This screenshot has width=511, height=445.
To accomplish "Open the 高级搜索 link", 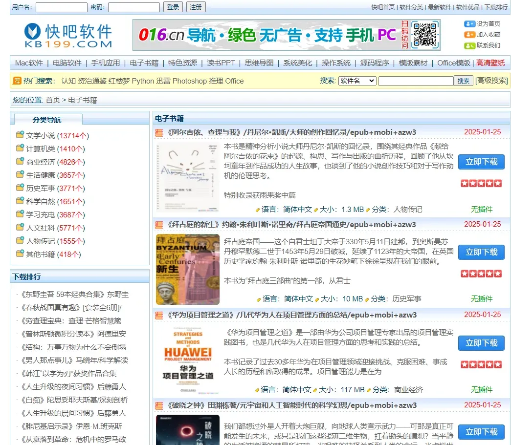I will [491, 81].
